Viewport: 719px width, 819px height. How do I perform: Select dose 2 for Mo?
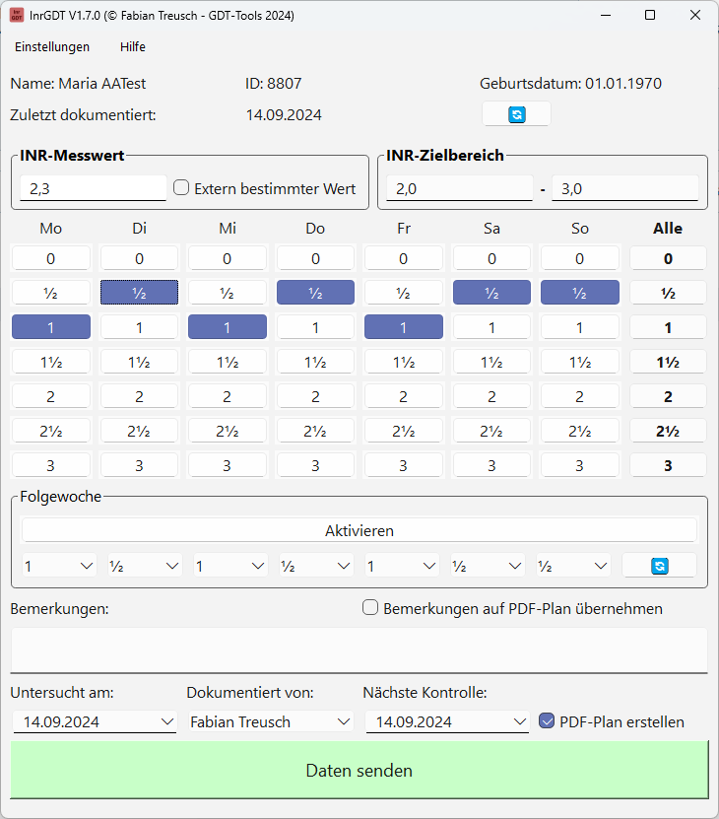50,396
